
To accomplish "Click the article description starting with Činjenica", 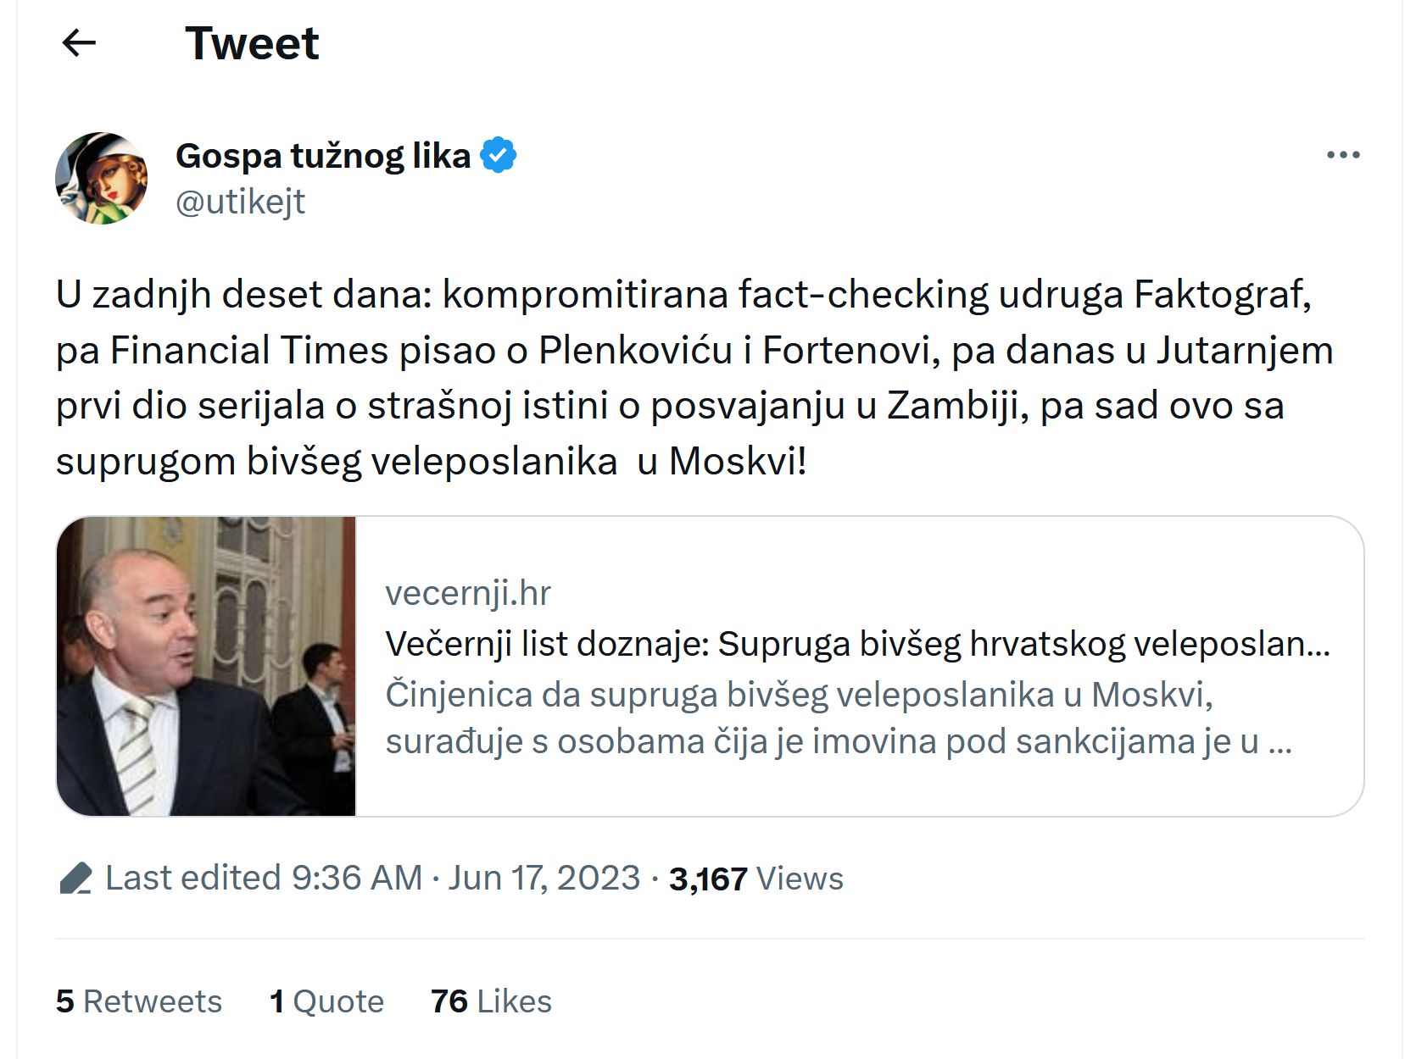I will click(x=838, y=718).
